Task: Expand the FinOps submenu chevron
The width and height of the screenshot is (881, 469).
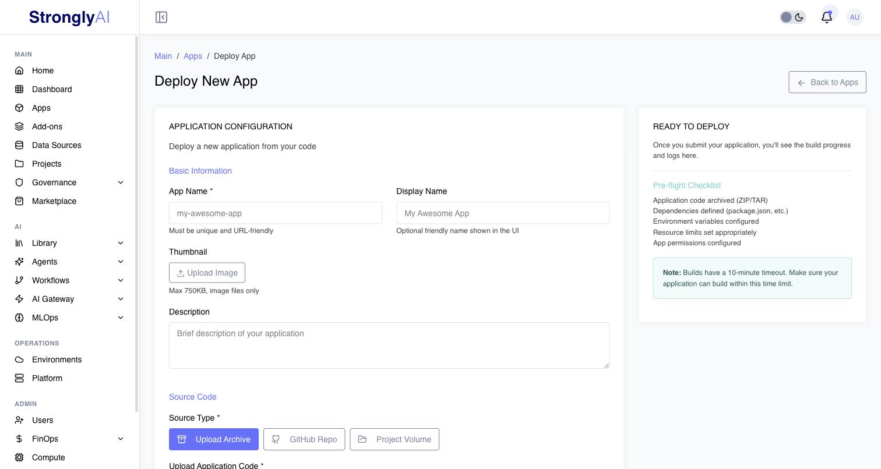Action: 121,439
